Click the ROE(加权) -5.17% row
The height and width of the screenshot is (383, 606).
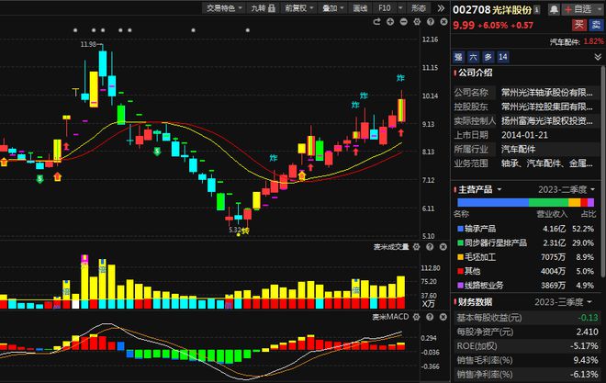tap(527, 346)
